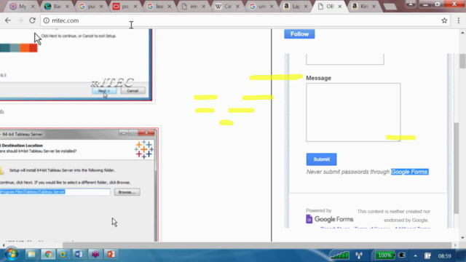The width and height of the screenshot is (466, 262).
Task: Close the 'My' tab
Action: pyautogui.click(x=33, y=7)
